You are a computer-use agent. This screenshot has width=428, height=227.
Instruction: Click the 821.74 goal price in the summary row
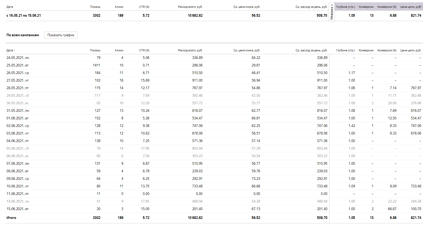click(416, 15)
